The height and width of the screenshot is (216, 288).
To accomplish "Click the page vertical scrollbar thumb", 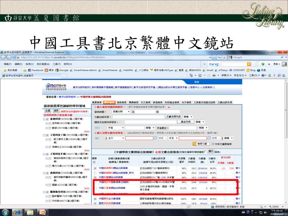I will pyautogui.click(x=286, y=110).
